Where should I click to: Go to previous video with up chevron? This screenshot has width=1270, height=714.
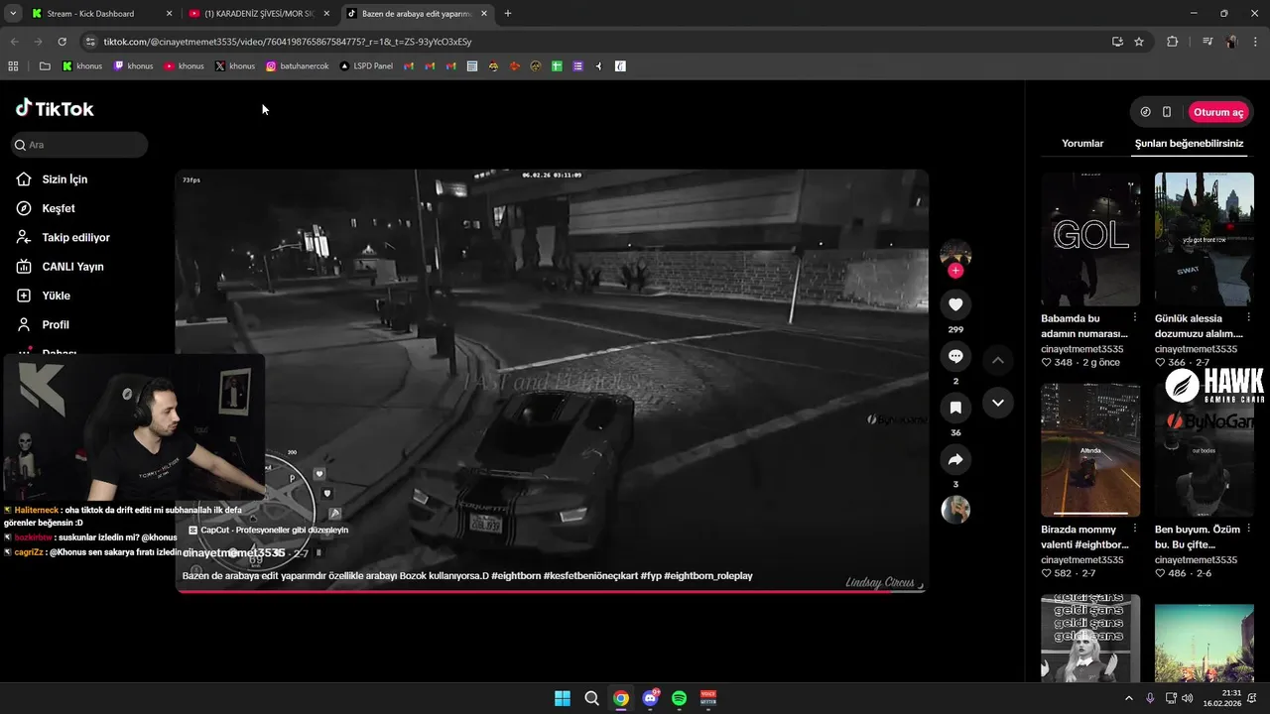998,360
